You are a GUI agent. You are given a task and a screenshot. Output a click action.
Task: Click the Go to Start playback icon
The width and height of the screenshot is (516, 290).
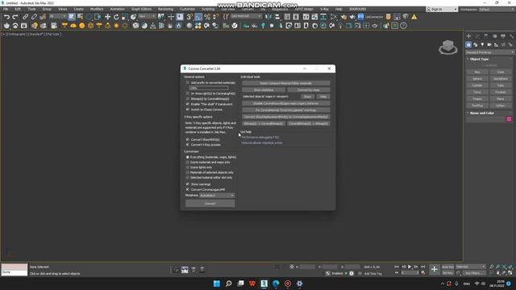tap(397, 267)
